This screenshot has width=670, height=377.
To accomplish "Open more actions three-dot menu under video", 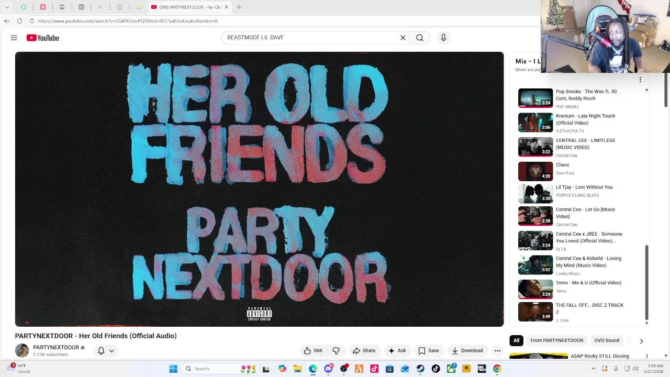I will (498, 351).
